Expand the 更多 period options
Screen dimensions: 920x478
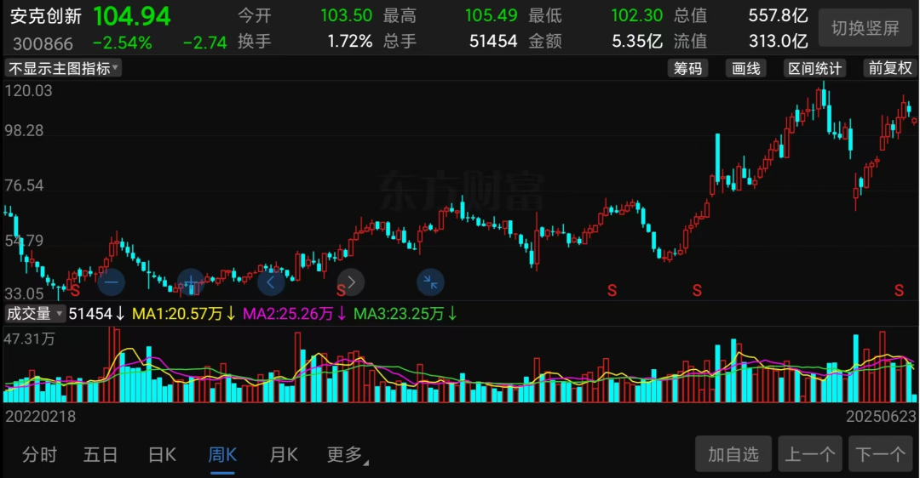347,455
